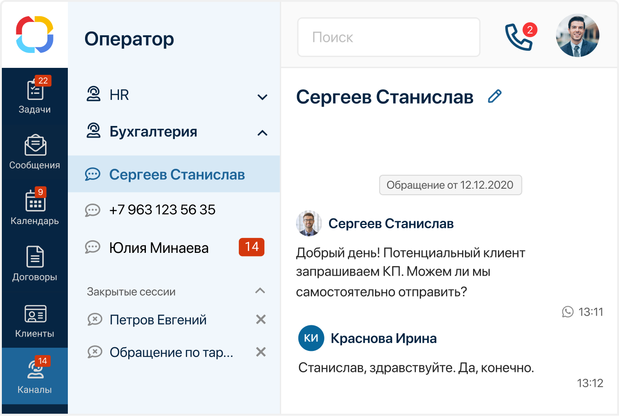The height and width of the screenshot is (416, 619).
Task: Open the Задачи section in sidebar
Action: click(x=34, y=96)
